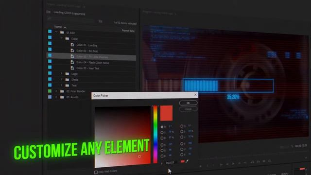Click the file icon of Color 04 - Flash Glitch Noise
The image size is (311, 175).
tap(72, 62)
